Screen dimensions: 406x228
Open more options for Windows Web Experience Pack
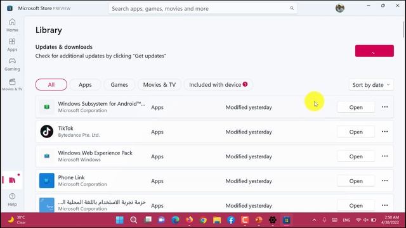(x=384, y=156)
